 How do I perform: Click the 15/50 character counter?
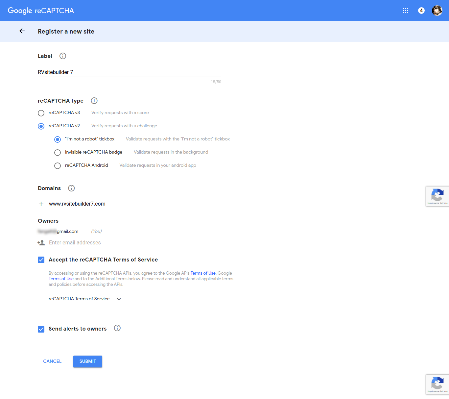(x=216, y=82)
